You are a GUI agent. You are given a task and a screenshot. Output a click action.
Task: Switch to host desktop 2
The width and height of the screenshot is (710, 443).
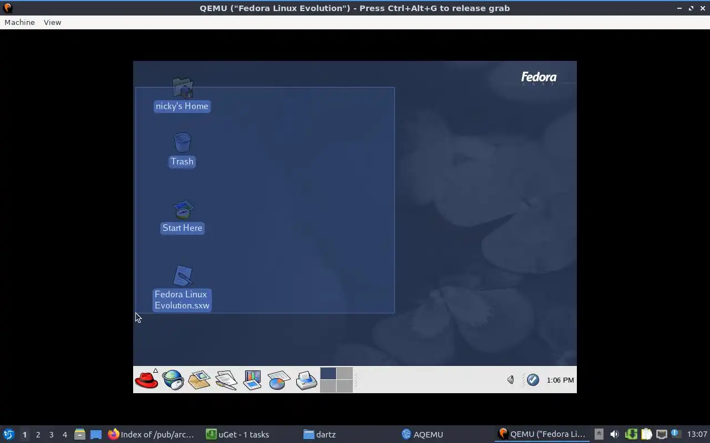click(x=38, y=435)
